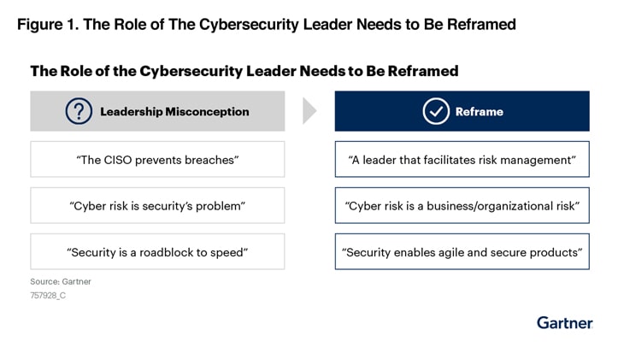The height and width of the screenshot is (359, 624).
Task: Pick the navy blue Reframe header background
Action: coord(556,111)
